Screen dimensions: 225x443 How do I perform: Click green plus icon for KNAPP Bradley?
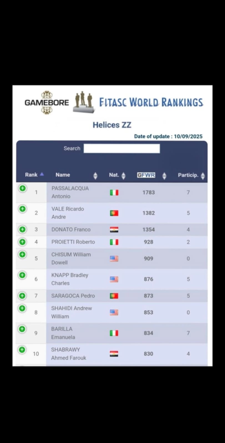[x=22, y=275]
